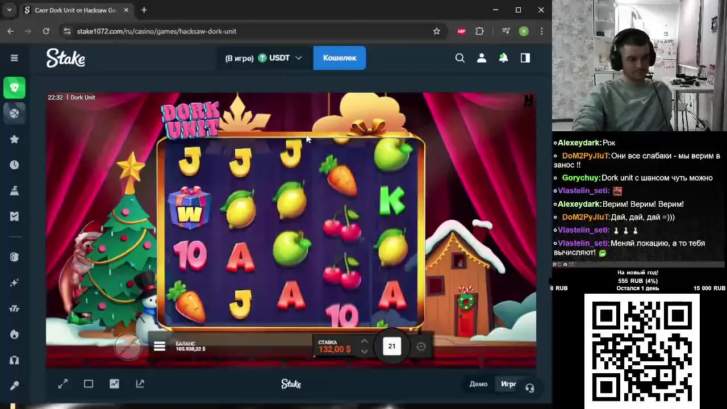Screen dimensions: 727x409
Task: Click the stake1072.com address bar
Action: coord(157,31)
